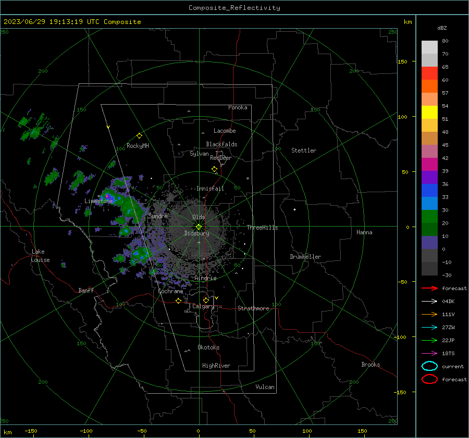The image size is (469, 438).
Task: Click the green 22JP arrow icon
Action: [x=429, y=340]
